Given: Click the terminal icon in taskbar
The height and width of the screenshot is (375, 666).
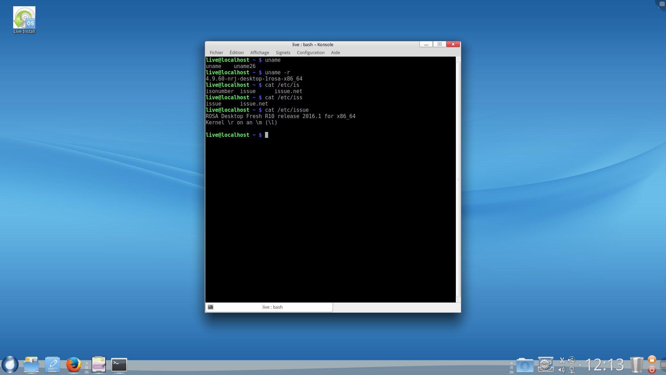Looking at the screenshot, I should (119, 365).
